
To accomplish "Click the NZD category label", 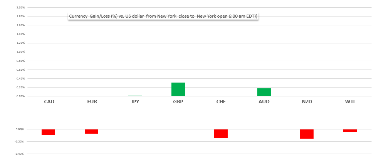I will click(307, 102).
